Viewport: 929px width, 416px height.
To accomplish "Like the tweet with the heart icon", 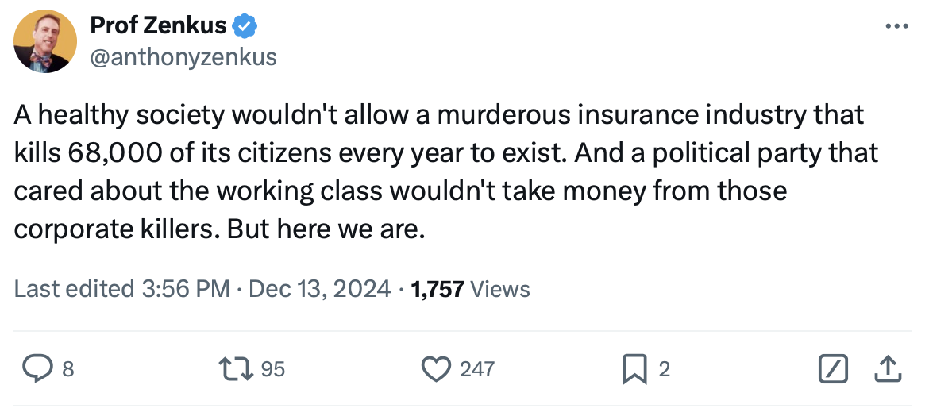I will tap(435, 368).
